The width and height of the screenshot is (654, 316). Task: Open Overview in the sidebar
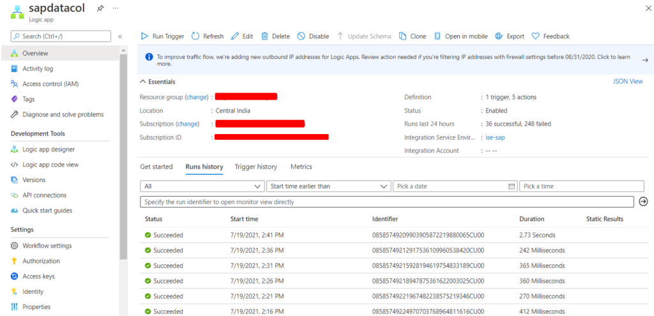point(60,54)
